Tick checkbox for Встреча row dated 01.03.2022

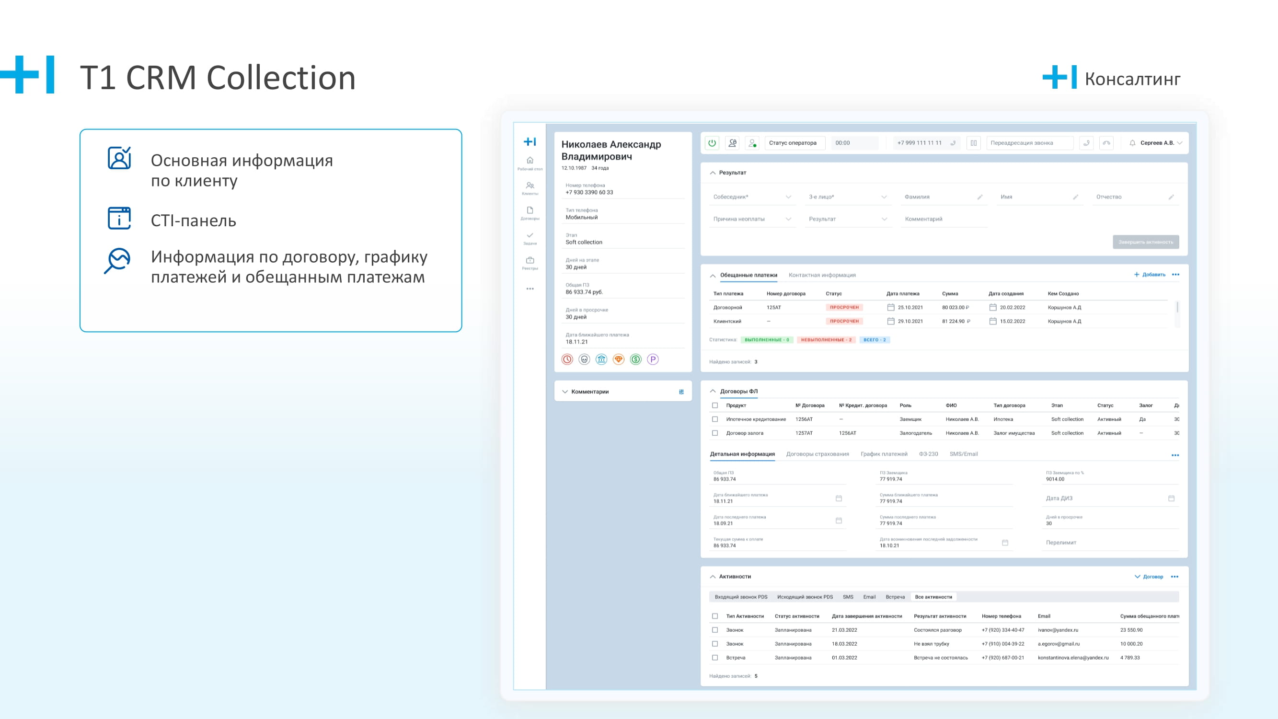[715, 658]
